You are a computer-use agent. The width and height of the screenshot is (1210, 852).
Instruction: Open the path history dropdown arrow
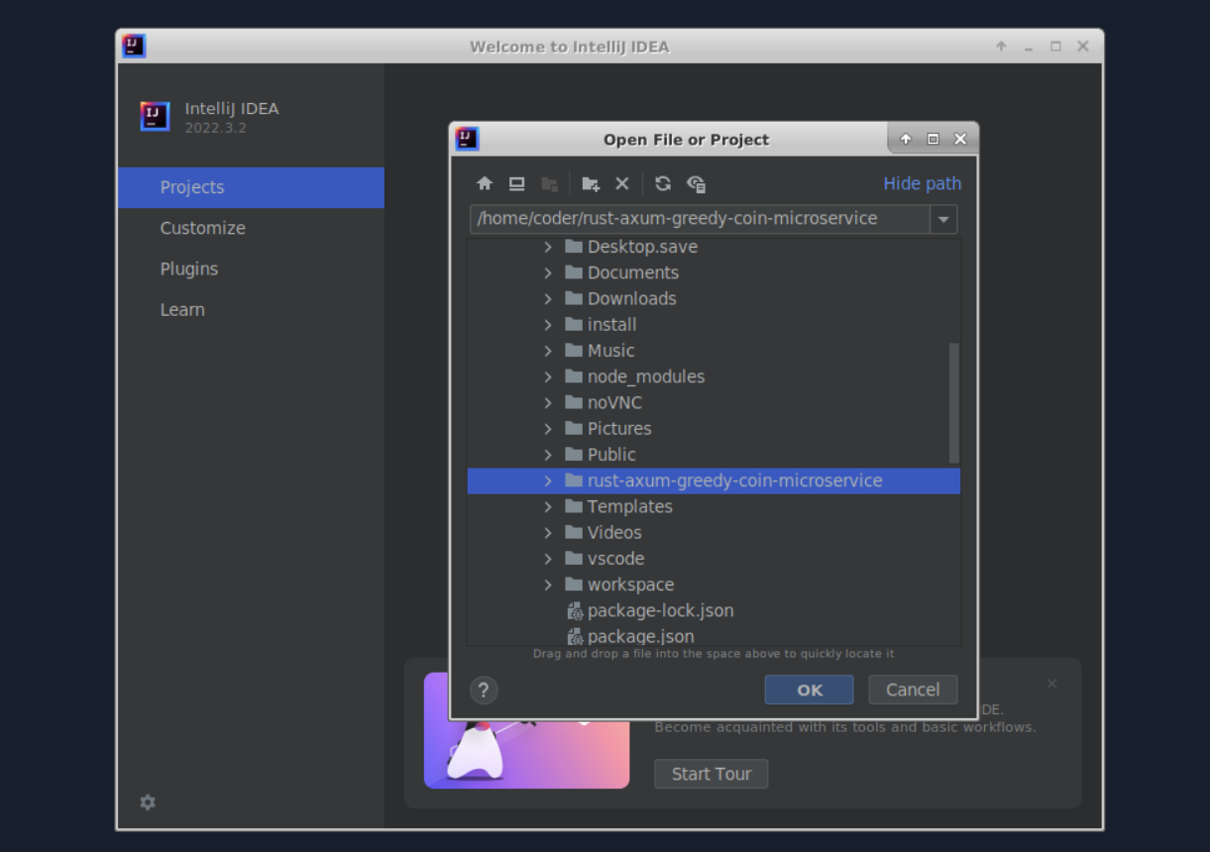(x=943, y=219)
